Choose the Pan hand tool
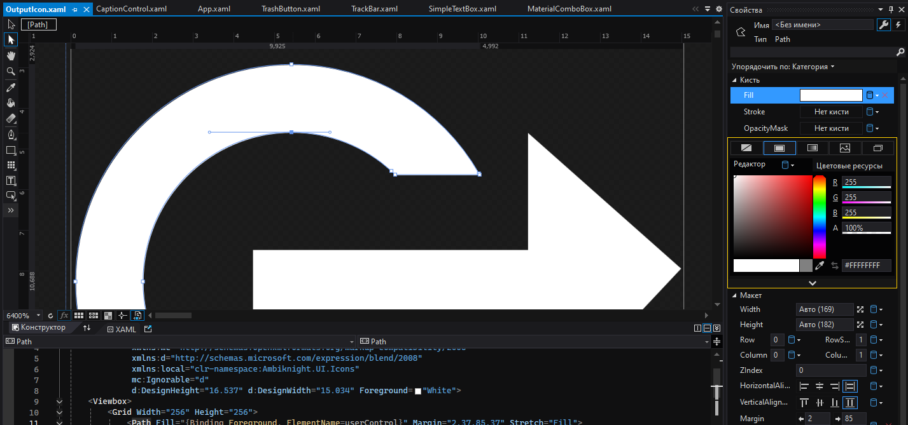Viewport: 908px width, 425px height. click(x=11, y=55)
